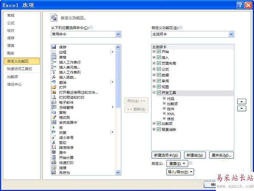Choose the 插入单元格 insert cells icon
Image resolution: width=254 pixels, height=191 pixels.
(54, 67)
